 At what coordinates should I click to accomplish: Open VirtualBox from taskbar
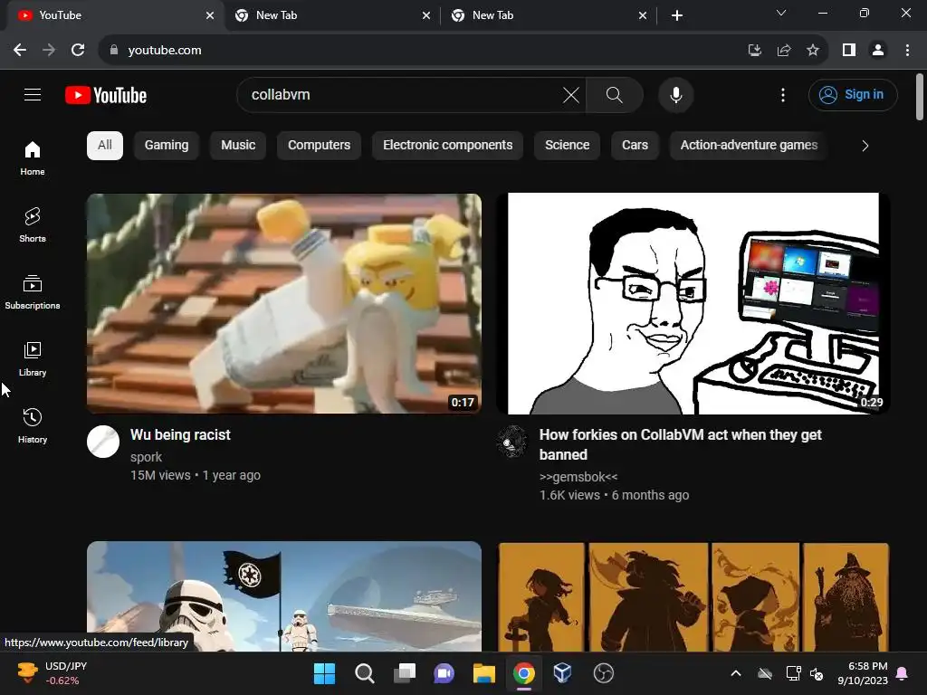point(562,673)
